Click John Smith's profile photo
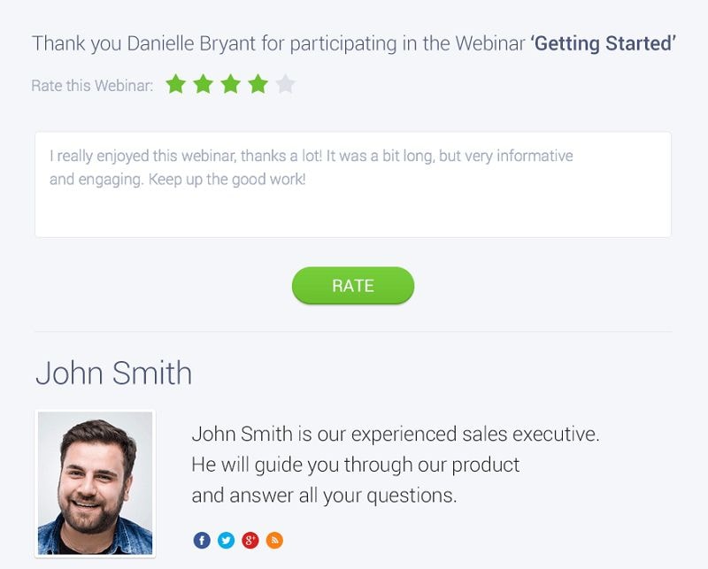The height and width of the screenshot is (569, 708). point(95,483)
